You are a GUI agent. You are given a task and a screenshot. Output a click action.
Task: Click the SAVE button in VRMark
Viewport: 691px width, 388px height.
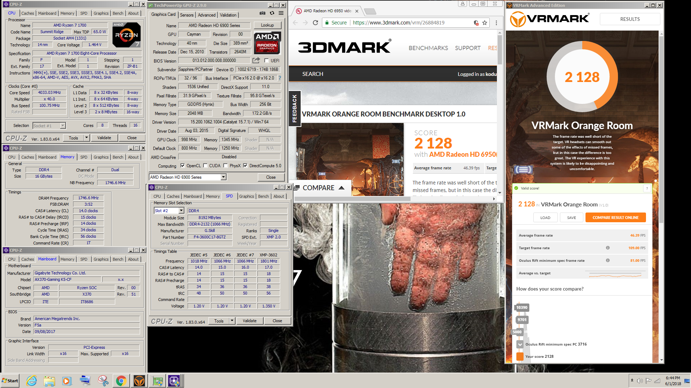571,218
